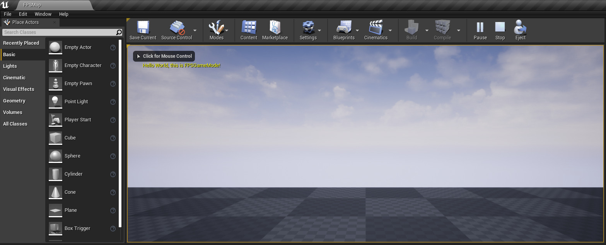Click the Unreal Engine logo icon

pyautogui.click(x=5, y=5)
